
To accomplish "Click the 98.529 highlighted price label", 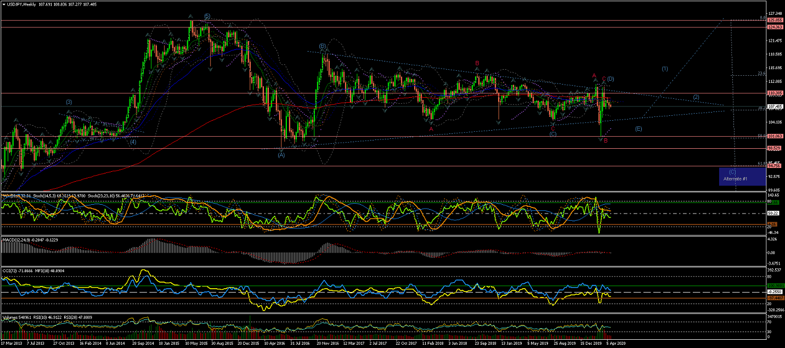I will click(x=774, y=148).
